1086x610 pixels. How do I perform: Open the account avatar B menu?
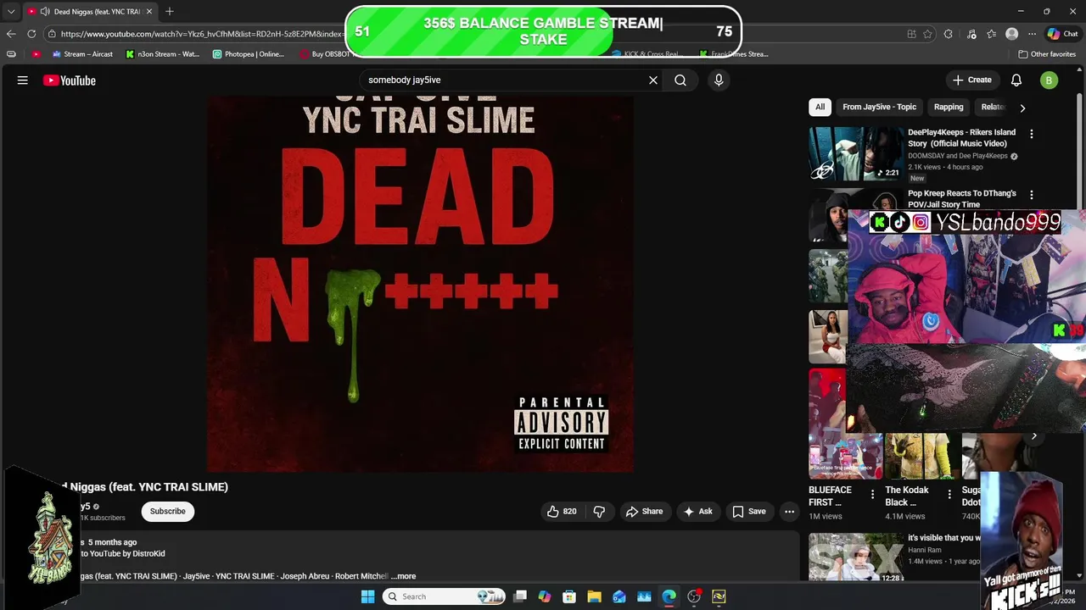[1049, 80]
